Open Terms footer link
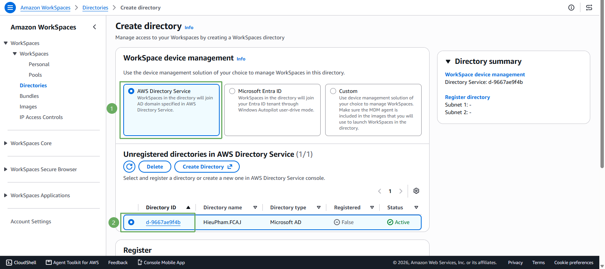 [538, 263]
